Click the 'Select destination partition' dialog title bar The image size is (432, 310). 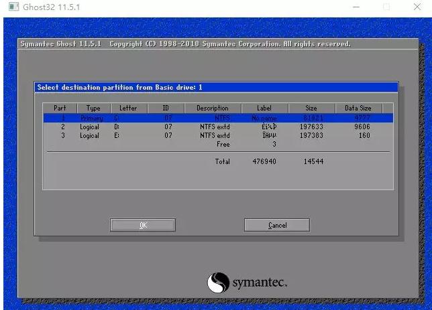(215, 87)
